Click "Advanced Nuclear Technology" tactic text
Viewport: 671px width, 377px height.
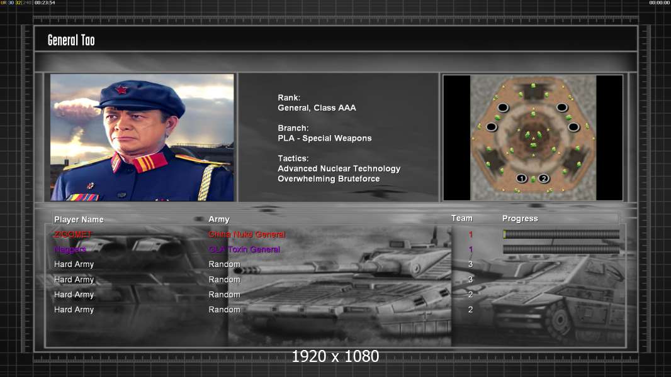pos(339,168)
